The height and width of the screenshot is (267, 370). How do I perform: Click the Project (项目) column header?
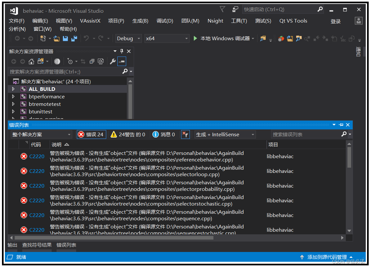point(273,144)
